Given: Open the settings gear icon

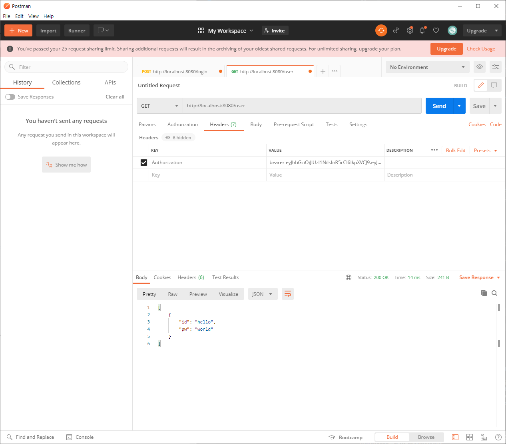Looking at the screenshot, I should (x=410, y=30).
